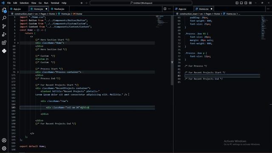
Task: Open the Selection menu
Action: [x=24, y=3]
